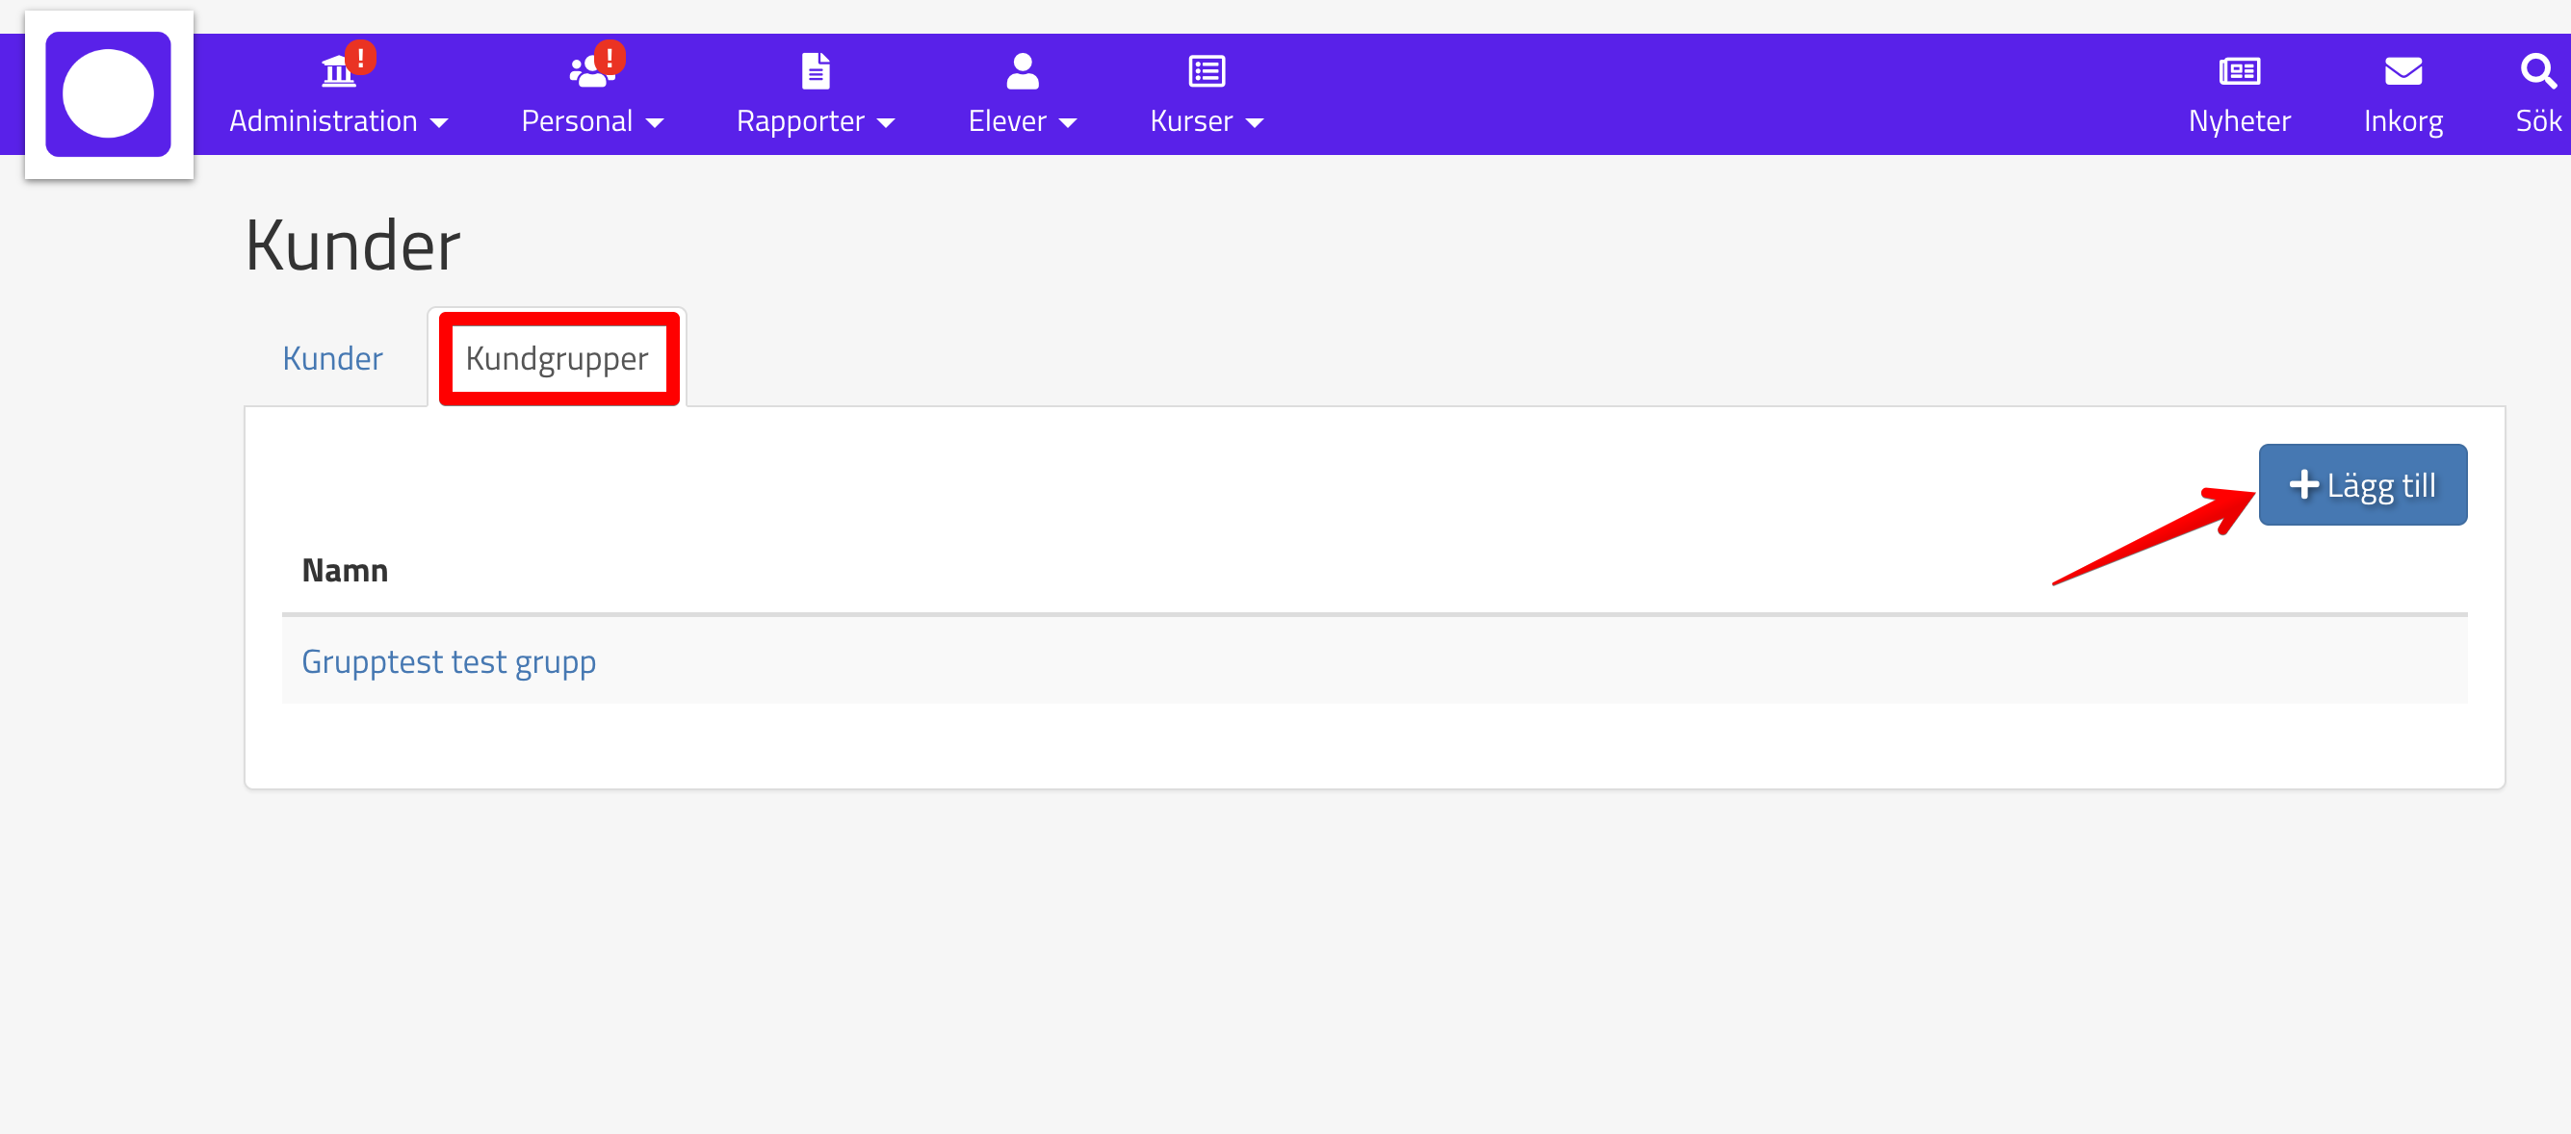Open Inkorg via envelope icon
The image size is (2571, 1134).
pos(2402,71)
